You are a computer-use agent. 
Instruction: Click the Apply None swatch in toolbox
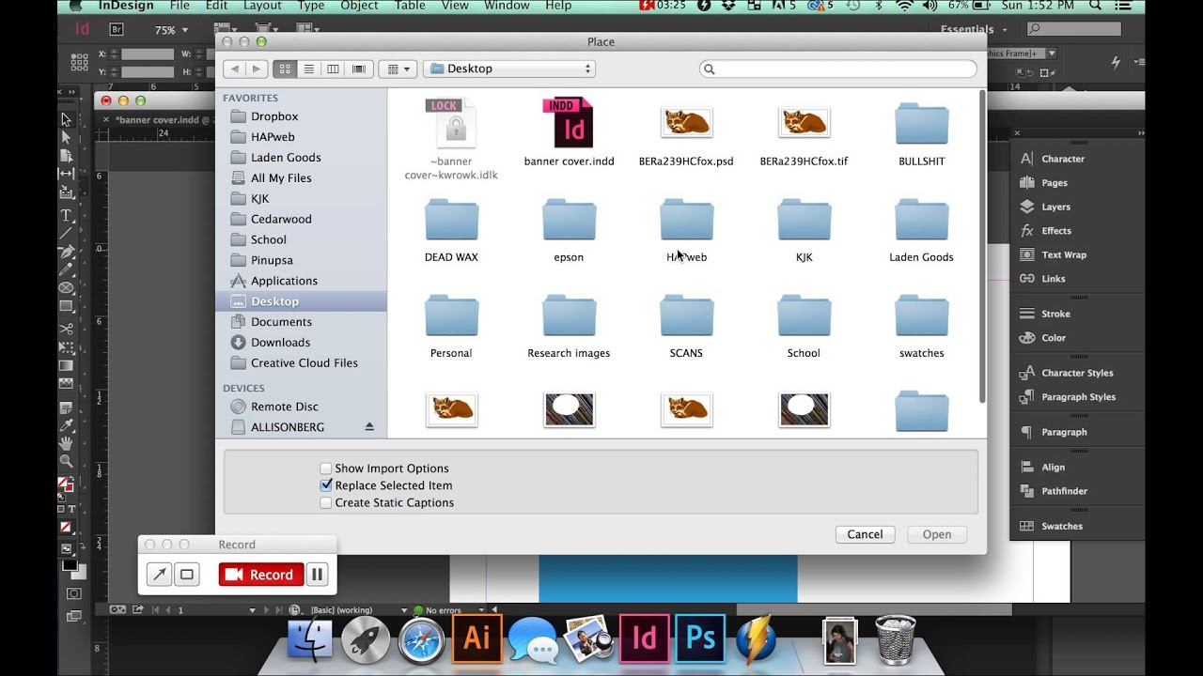pyautogui.click(x=66, y=528)
